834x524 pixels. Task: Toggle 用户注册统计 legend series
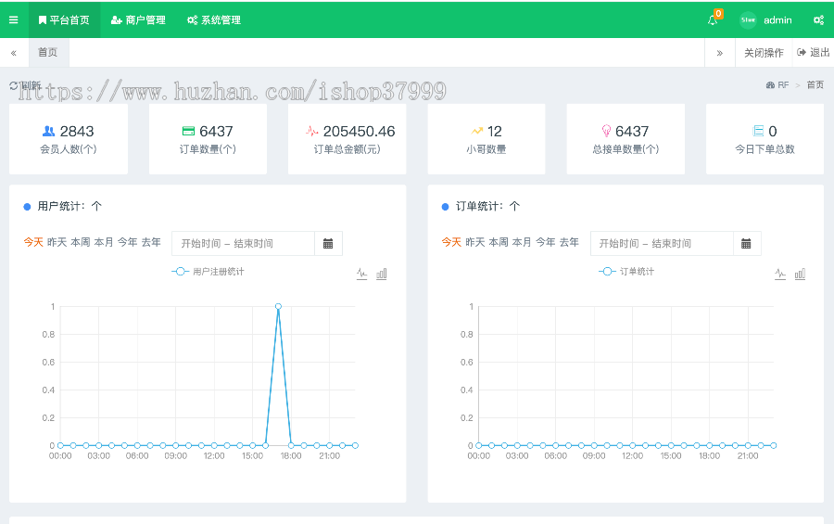click(208, 272)
